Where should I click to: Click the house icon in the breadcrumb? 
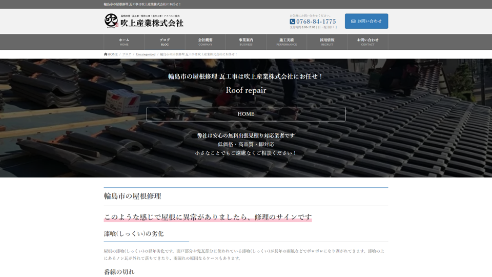point(106,54)
